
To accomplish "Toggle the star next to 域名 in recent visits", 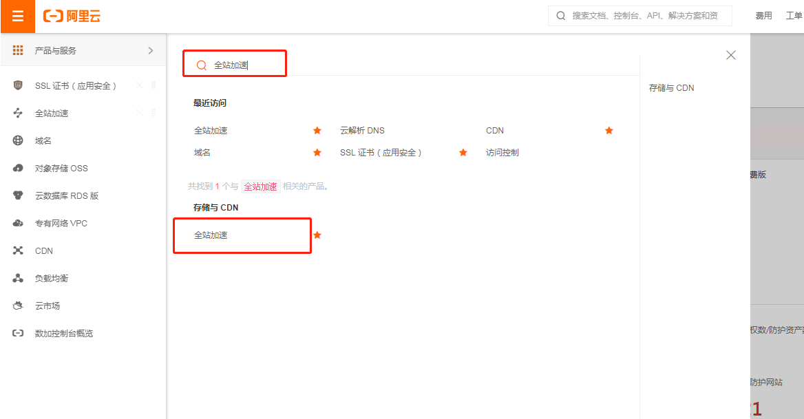I will (x=317, y=153).
